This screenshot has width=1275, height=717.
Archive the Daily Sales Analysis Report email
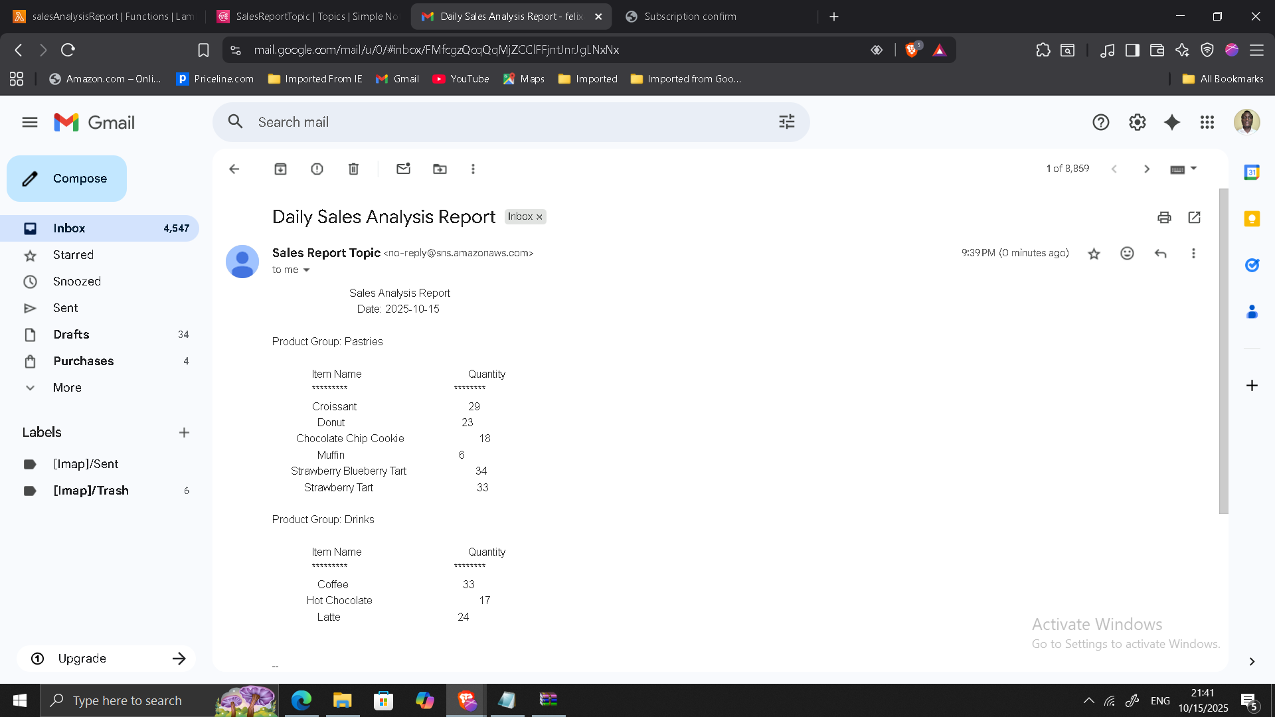[280, 169]
